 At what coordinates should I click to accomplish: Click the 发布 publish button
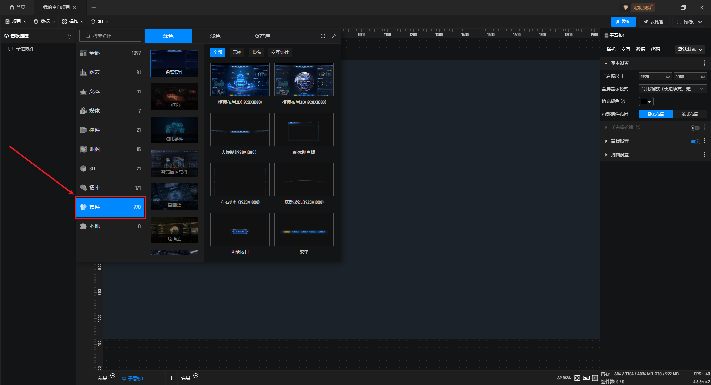623,21
